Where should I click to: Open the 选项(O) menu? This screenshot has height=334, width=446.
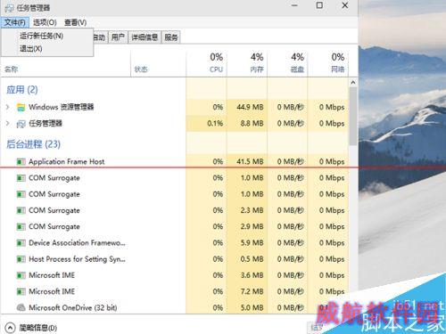45,22
